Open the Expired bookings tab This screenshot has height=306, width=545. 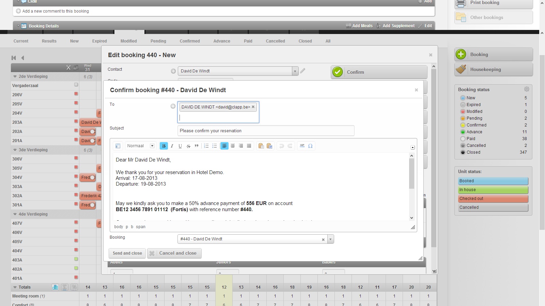tap(99, 41)
